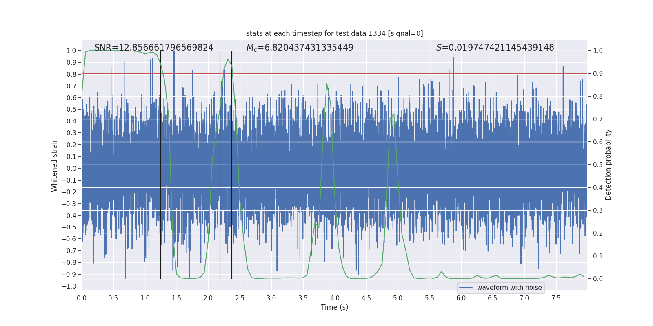
Task: Select Whitened strain tick label 0.1
Action: pos(71,156)
